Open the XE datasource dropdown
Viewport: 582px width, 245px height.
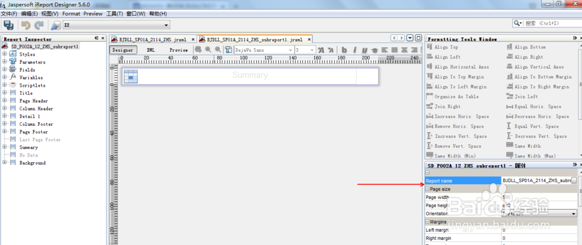[x=116, y=25]
